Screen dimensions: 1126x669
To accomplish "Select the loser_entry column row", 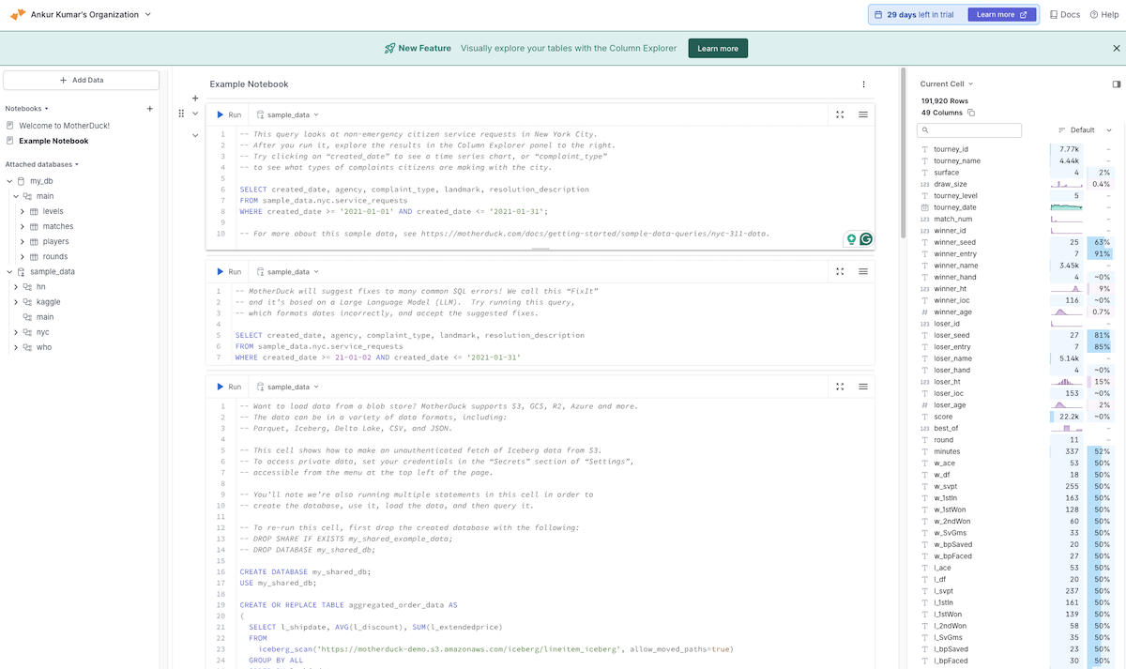I will 1016,347.
